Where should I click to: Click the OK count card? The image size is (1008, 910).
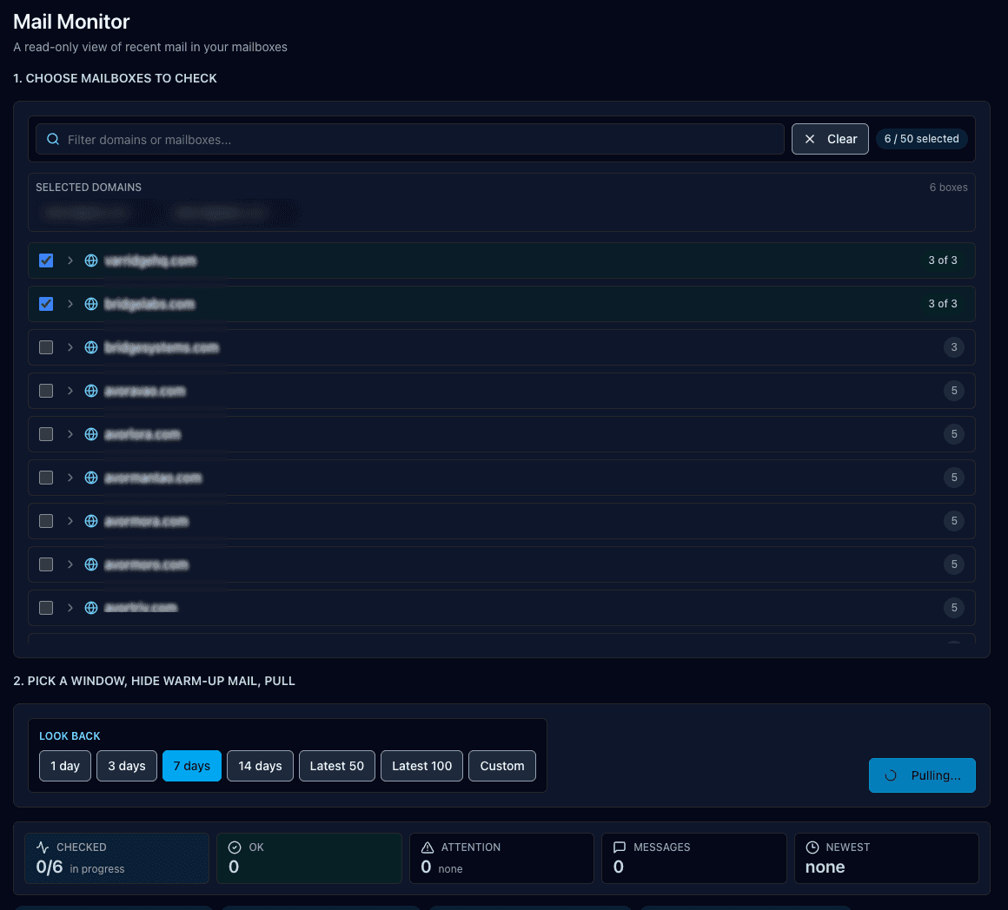(309, 859)
